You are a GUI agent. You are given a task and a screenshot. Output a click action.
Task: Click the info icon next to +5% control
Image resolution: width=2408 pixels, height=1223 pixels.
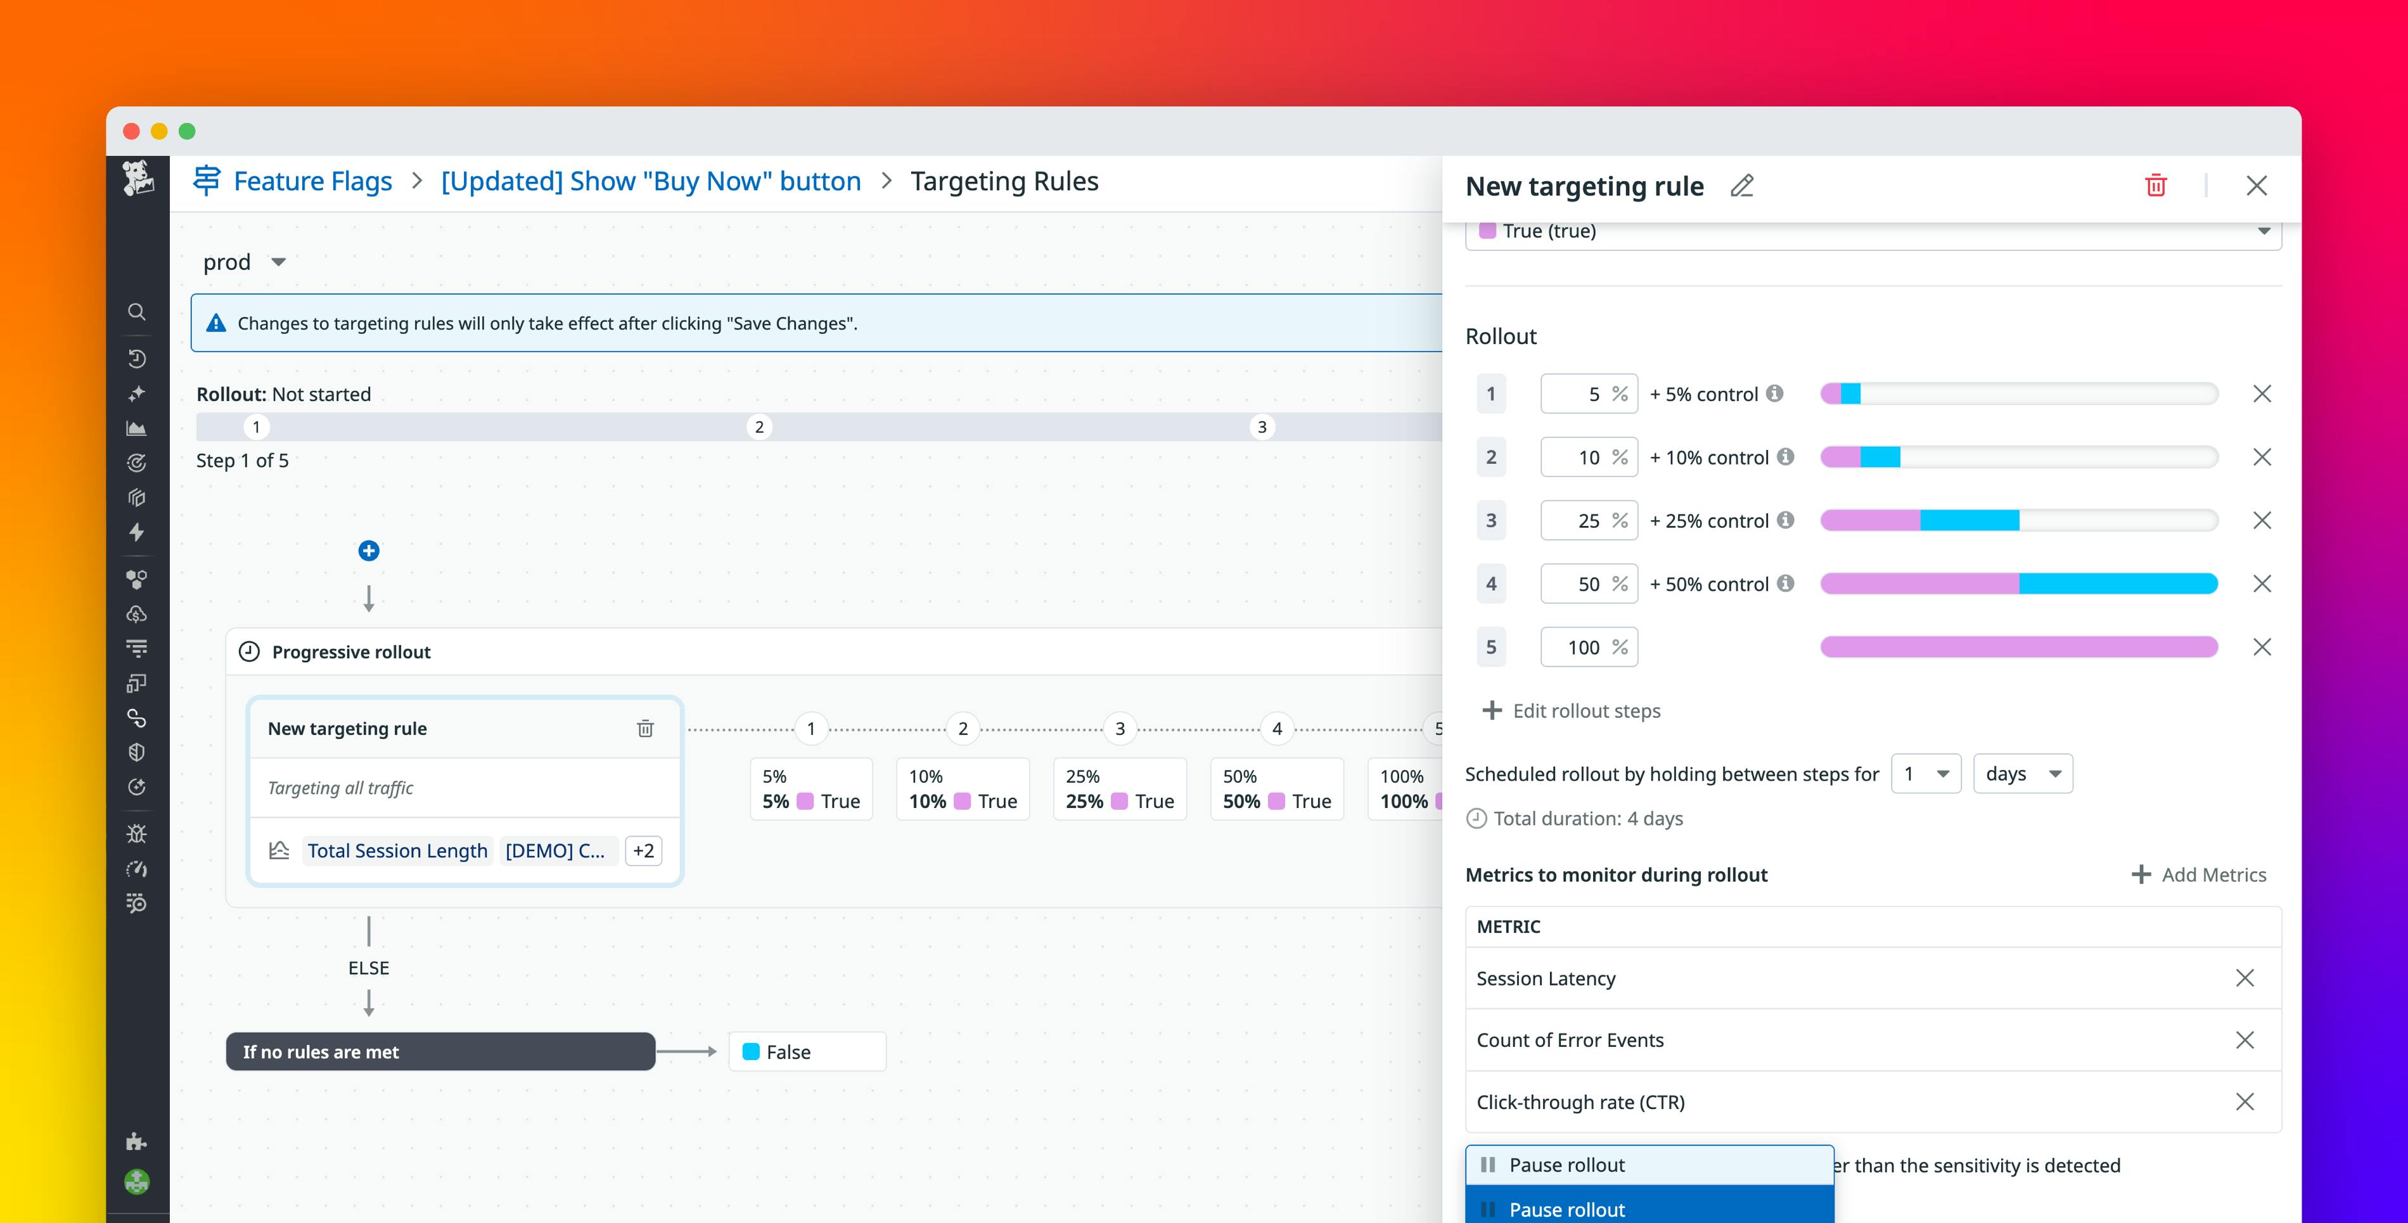1777,393
